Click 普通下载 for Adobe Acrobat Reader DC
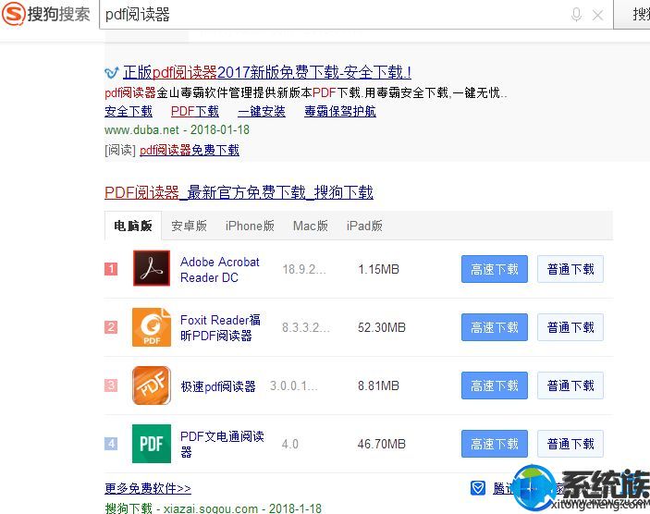Image resolution: width=650 pixels, height=514 pixels. (x=570, y=269)
